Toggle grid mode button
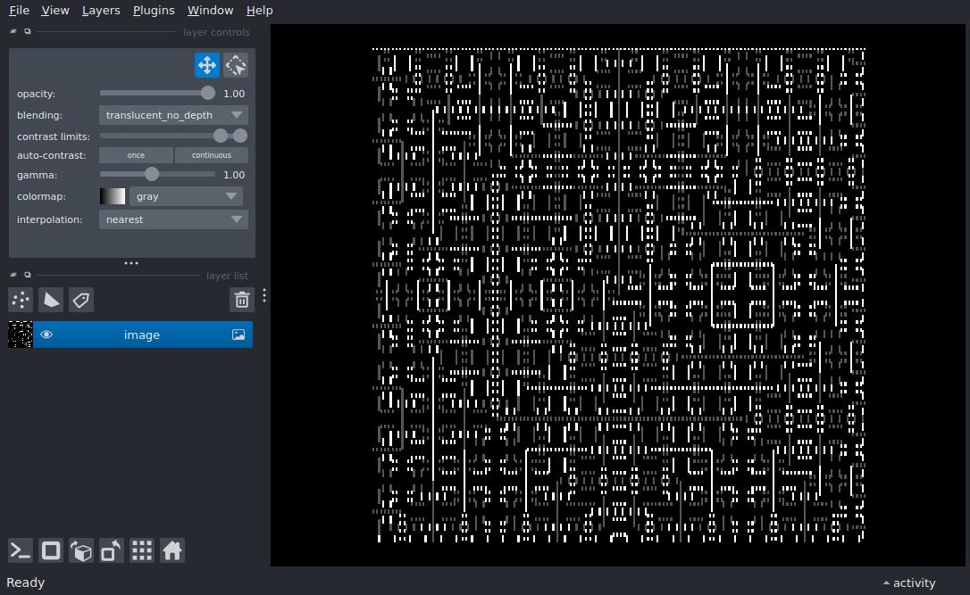Viewport: 970px width, 595px height. tap(142, 550)
